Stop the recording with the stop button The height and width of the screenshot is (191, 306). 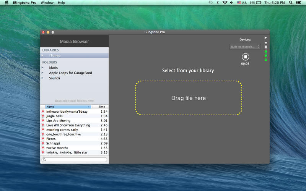click(245, 57)
